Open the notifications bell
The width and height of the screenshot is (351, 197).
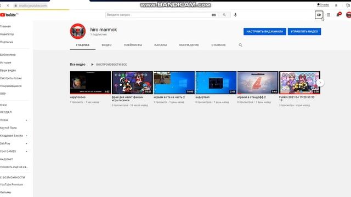[x=338, y=15]
